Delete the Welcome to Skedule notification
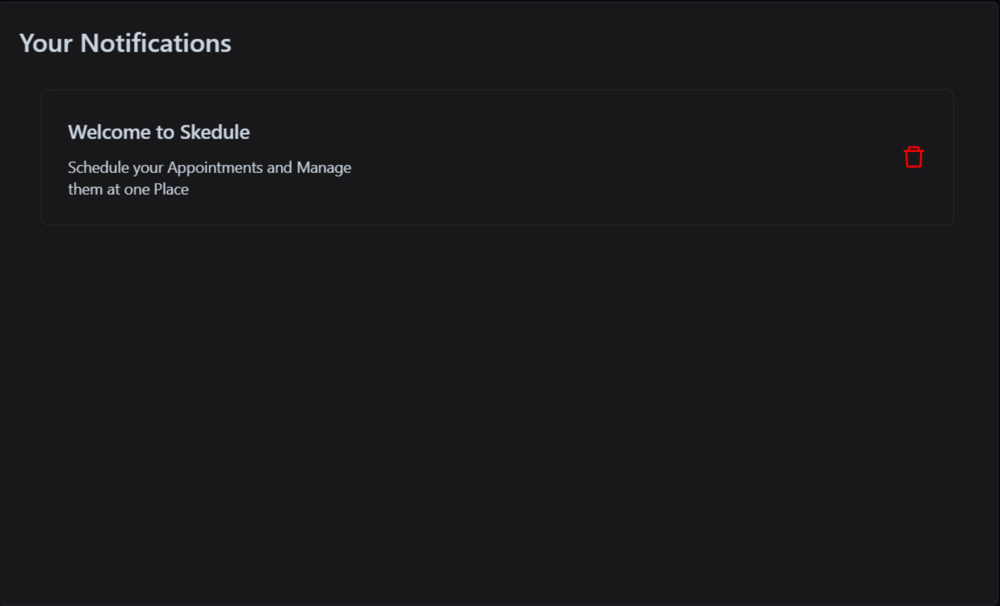This screenshot has height=606, width=1000. tap(913, 156)
